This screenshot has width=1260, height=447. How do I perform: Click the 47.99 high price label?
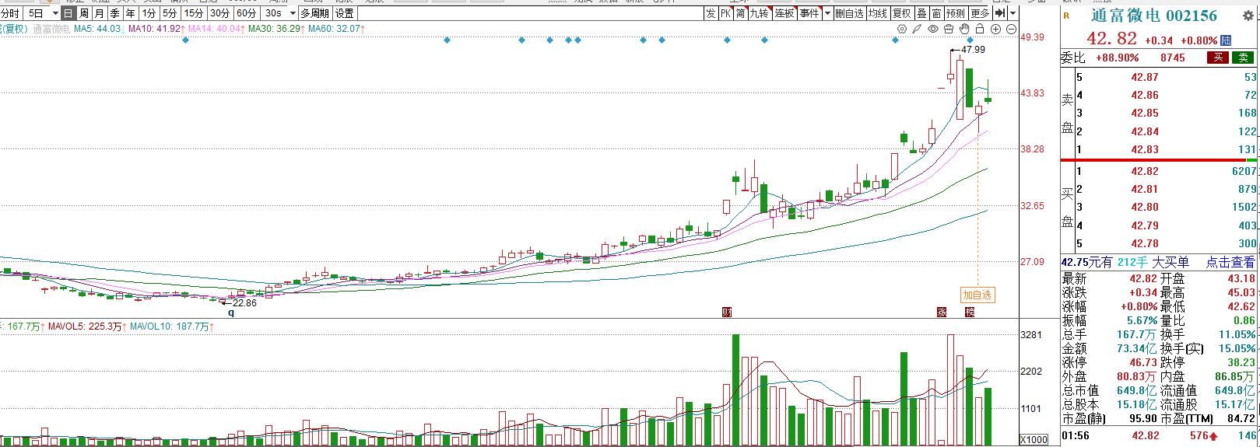[x=973, y=49]
